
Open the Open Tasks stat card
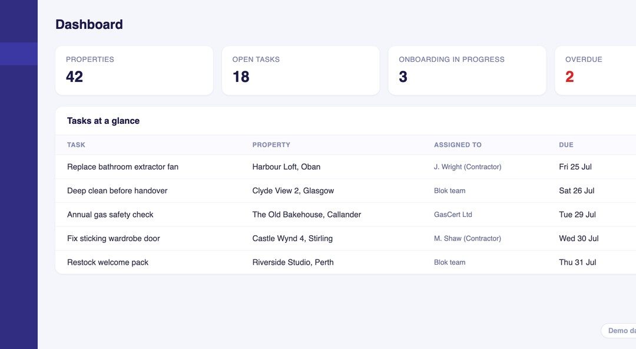tap(300, 70)
